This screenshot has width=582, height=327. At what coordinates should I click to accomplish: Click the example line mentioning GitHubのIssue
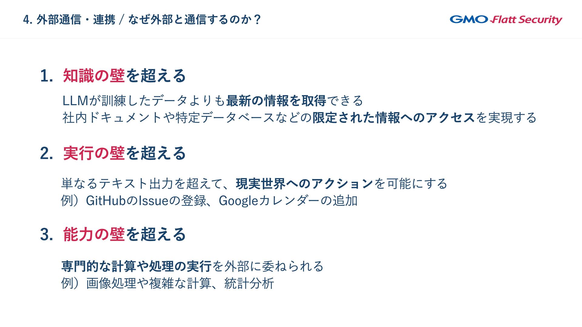(x=209, y=201)
